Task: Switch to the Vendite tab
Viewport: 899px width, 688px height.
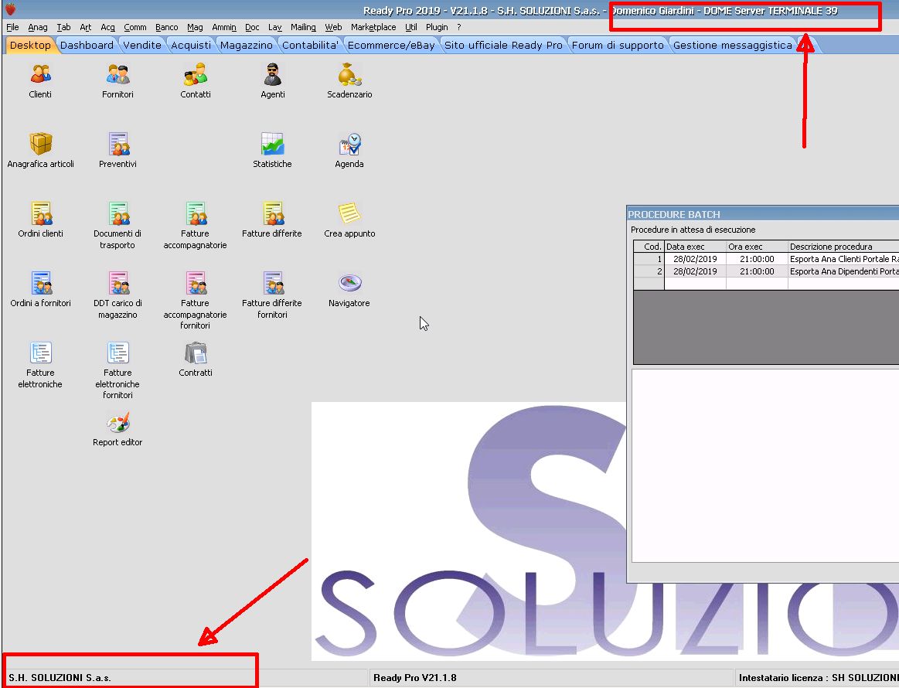Action: [142, 46]
